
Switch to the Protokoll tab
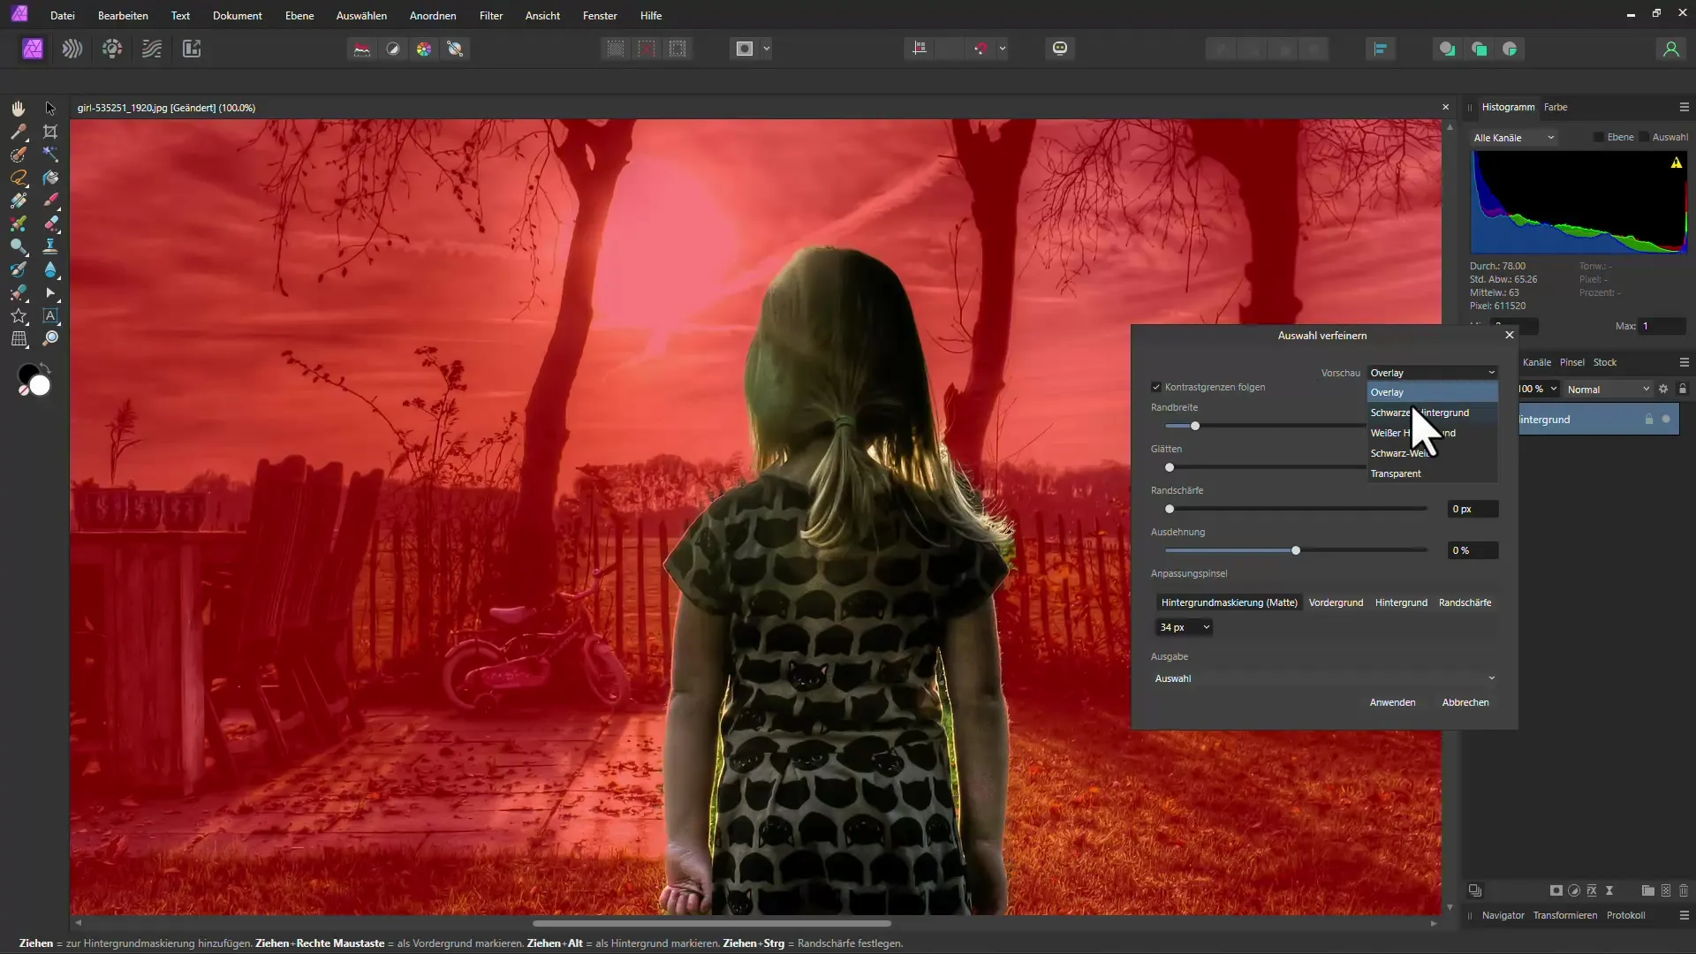(1625, 915)
